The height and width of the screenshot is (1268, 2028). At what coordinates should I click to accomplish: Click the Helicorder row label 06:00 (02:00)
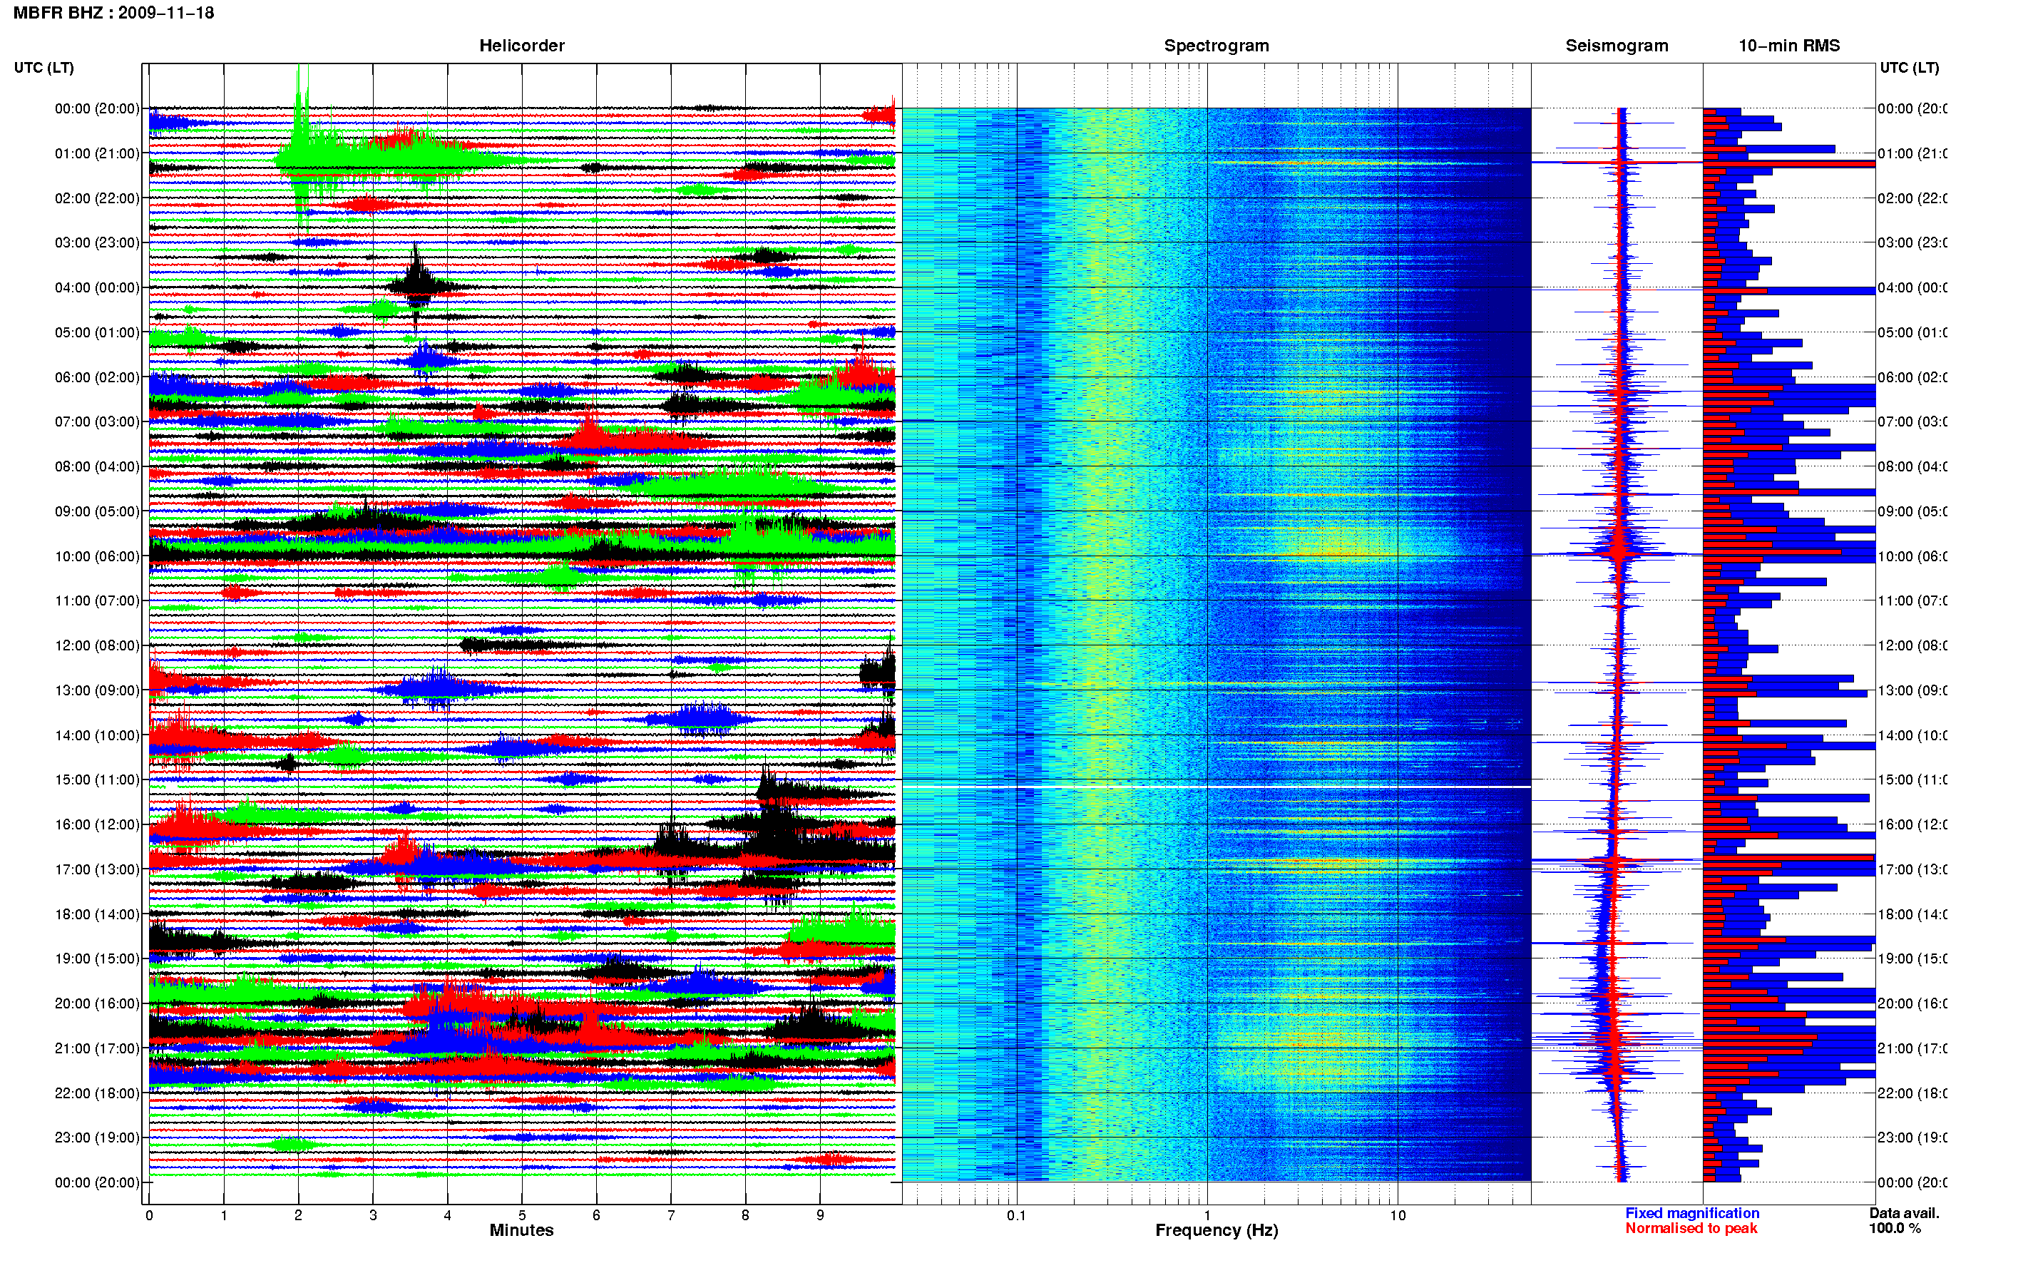click(x=97, y=377)
